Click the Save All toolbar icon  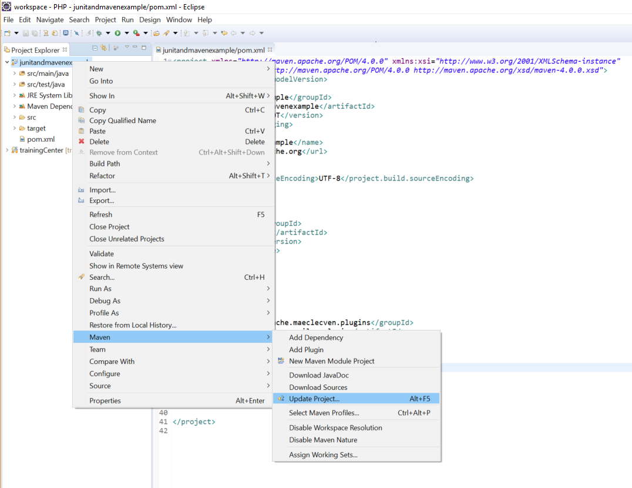coord(35,33)
